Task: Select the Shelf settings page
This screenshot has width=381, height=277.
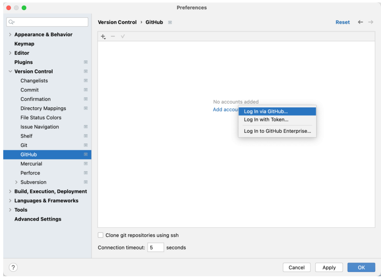Action: (x=27, y=136)
